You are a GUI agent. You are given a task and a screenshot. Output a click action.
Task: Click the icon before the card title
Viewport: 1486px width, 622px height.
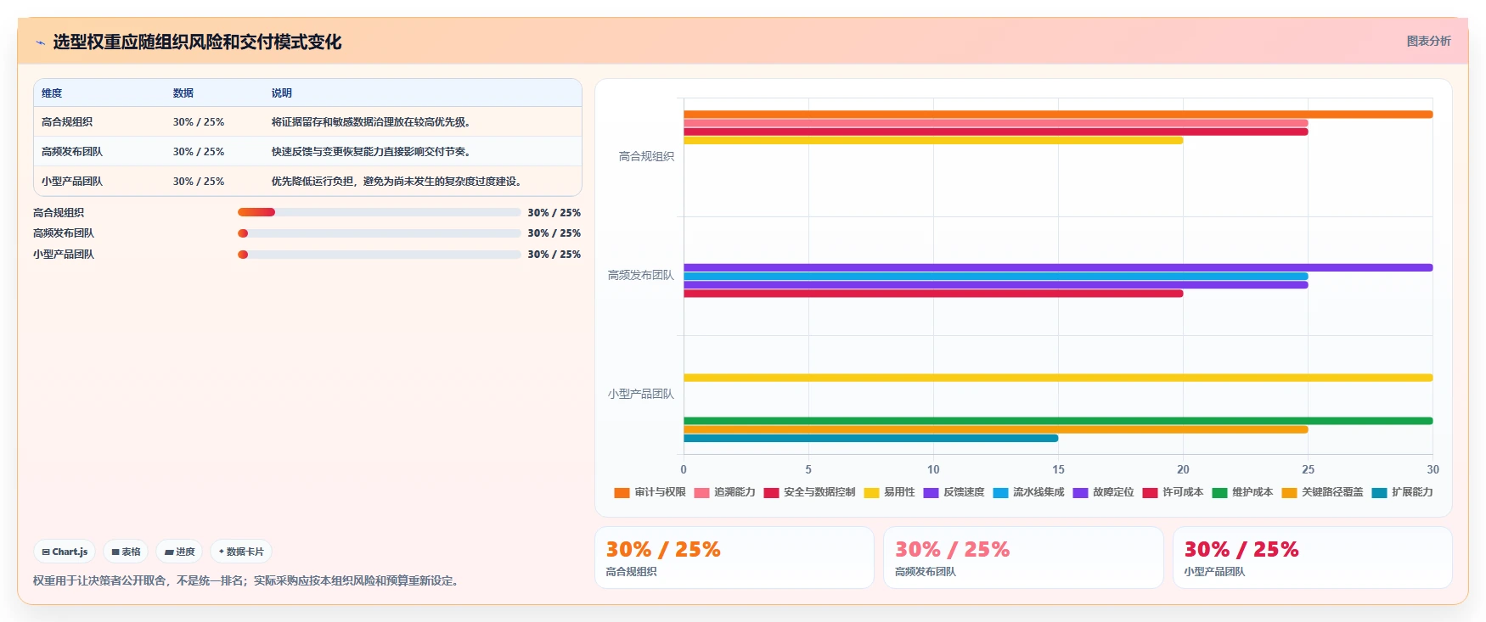point(40,42)
